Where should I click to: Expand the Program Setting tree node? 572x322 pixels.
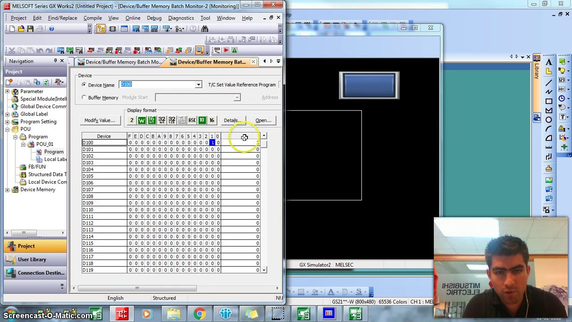click(x=8, y=122)
